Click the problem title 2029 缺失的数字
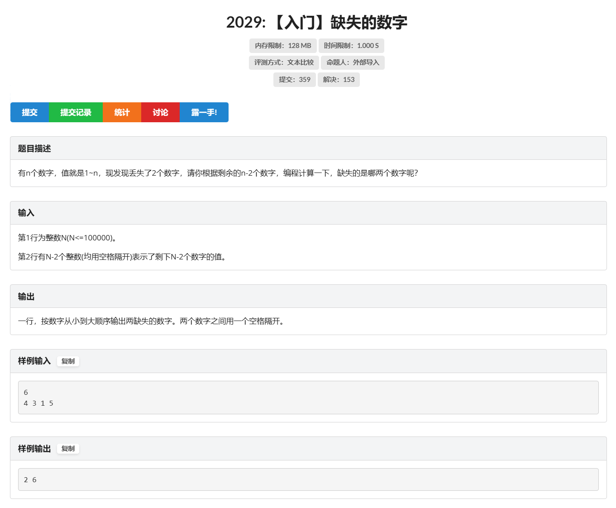 tap(317, 21)
